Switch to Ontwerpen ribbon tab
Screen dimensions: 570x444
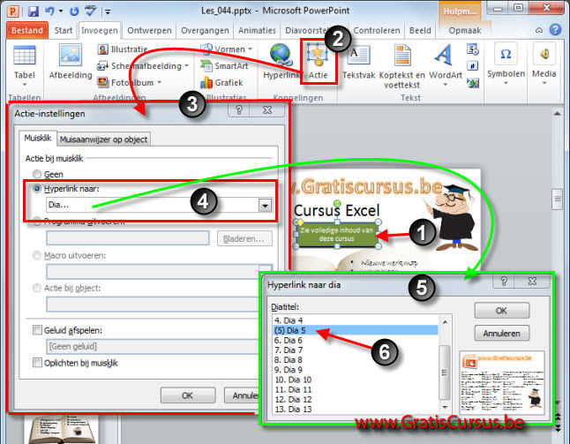tap(149, 30)
